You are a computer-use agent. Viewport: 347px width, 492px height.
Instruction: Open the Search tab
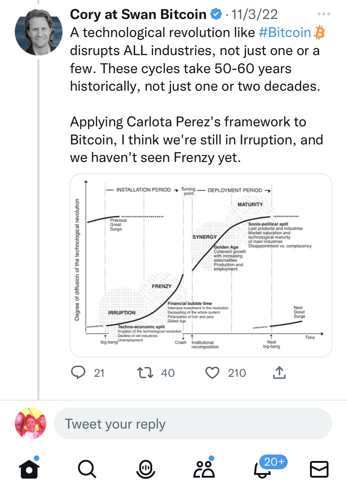coord(86,469)
